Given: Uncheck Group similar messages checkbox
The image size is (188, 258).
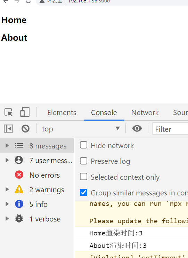Looking at the screenshot, I should point(83,193).
